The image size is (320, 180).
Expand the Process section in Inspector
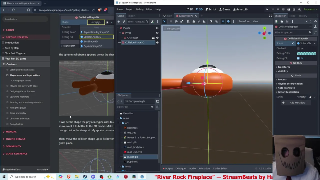[x=282, y=79]
